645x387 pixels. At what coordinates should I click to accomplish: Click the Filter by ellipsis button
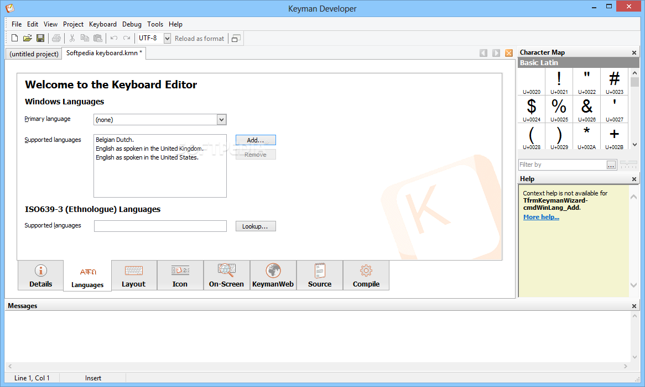coord(611,165)
